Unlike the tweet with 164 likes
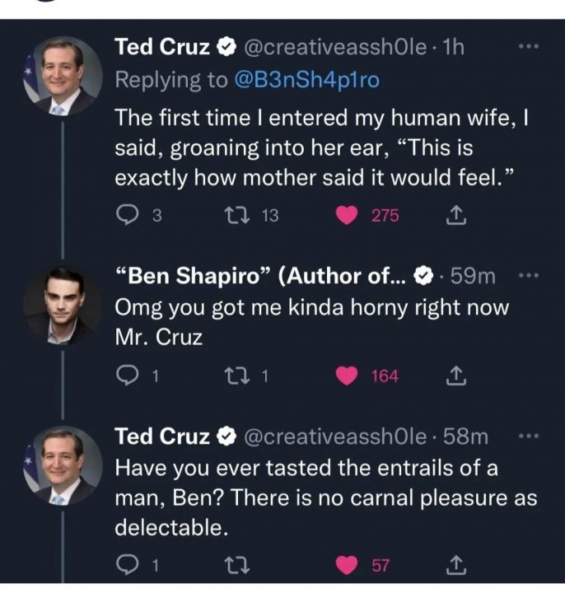 (x=348, y=376)
